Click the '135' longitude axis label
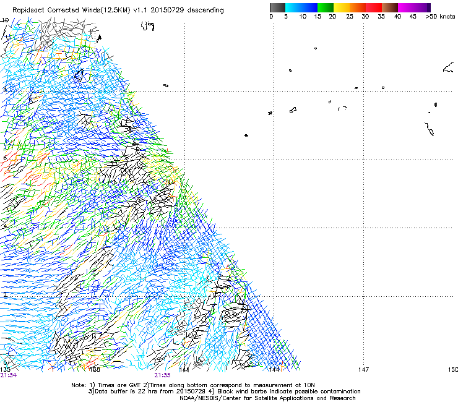This screenshot has height=402, width=458. 5,370
